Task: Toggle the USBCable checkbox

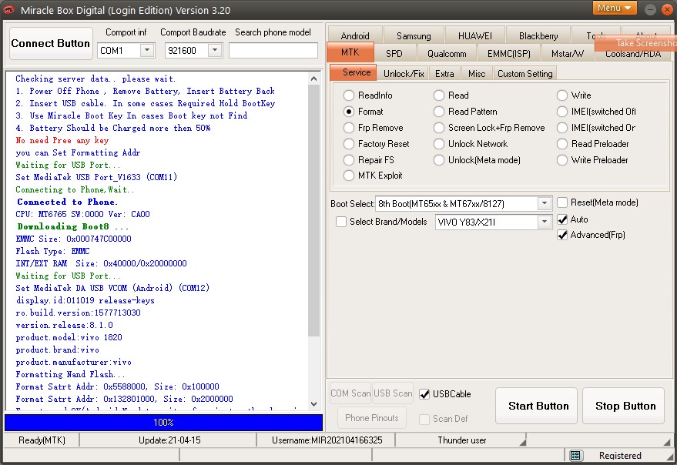Action: click(424, 394)
